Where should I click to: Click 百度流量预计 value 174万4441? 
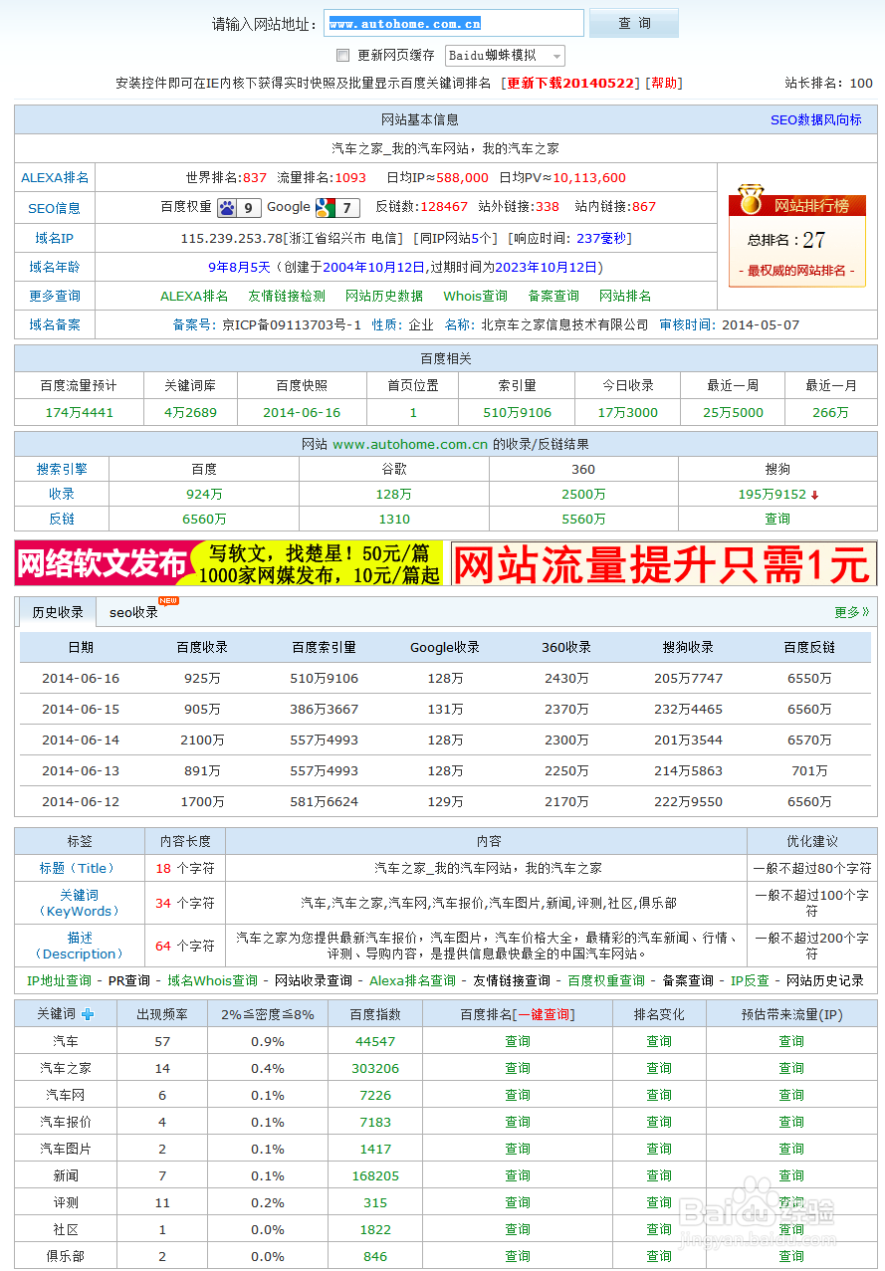point(80,413)
